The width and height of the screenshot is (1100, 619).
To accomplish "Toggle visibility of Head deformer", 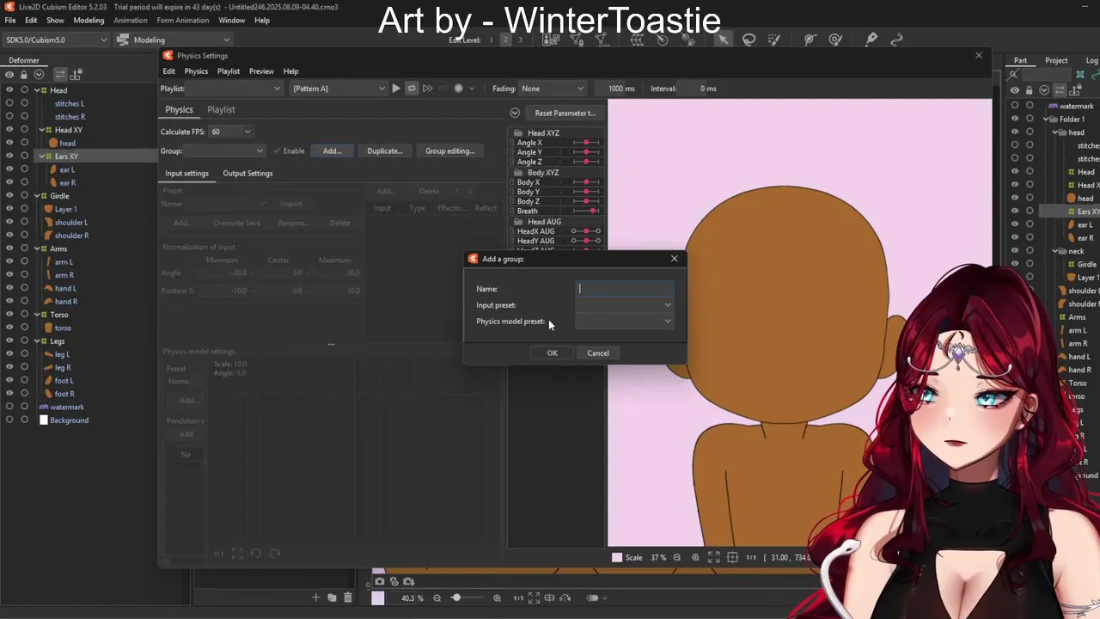I will (9, 90).
